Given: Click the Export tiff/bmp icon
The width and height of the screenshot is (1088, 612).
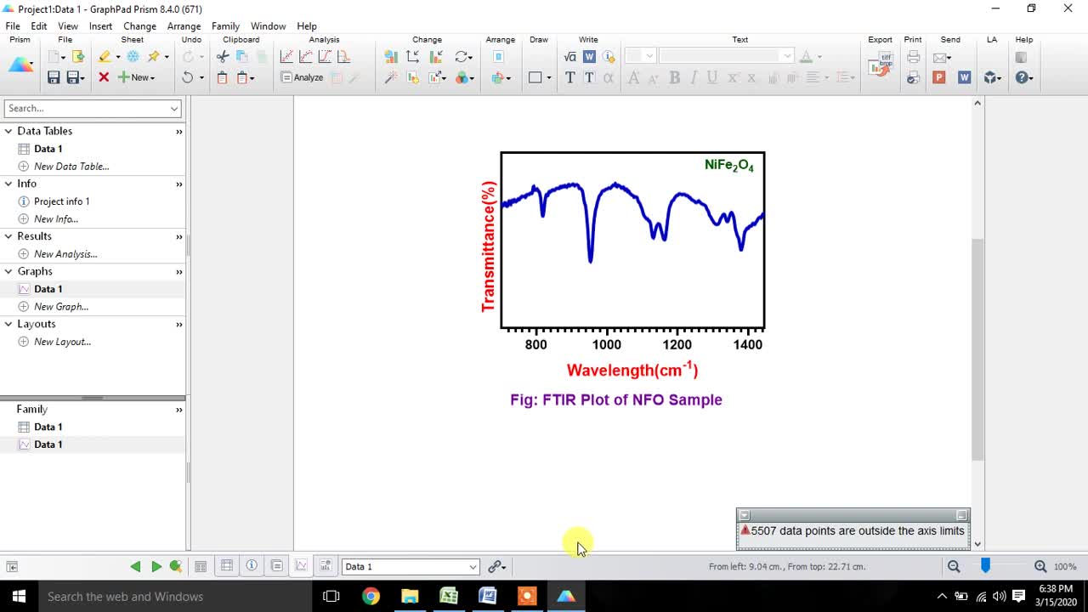Looking at the screenshot, I should [881, 65].
